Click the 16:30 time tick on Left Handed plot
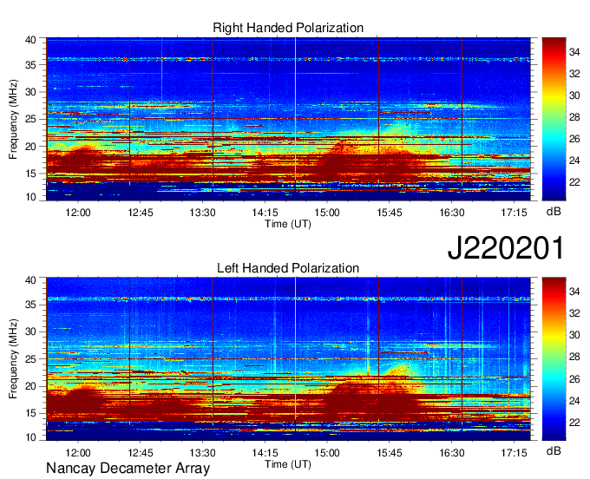Screen dimensions: 590x479 pyautogui.click(x=452, y=452)
